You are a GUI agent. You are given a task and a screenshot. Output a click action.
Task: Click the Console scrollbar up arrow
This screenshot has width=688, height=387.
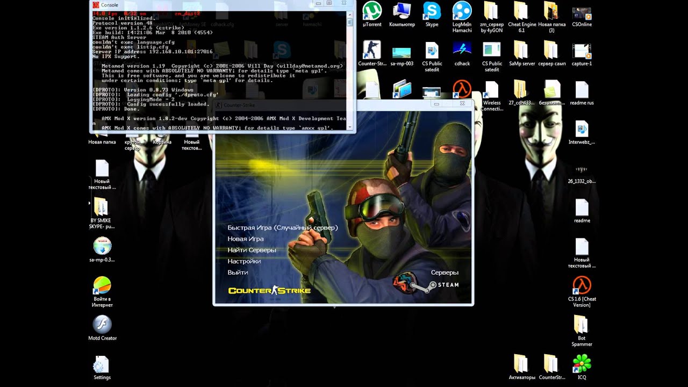point(350,15)
